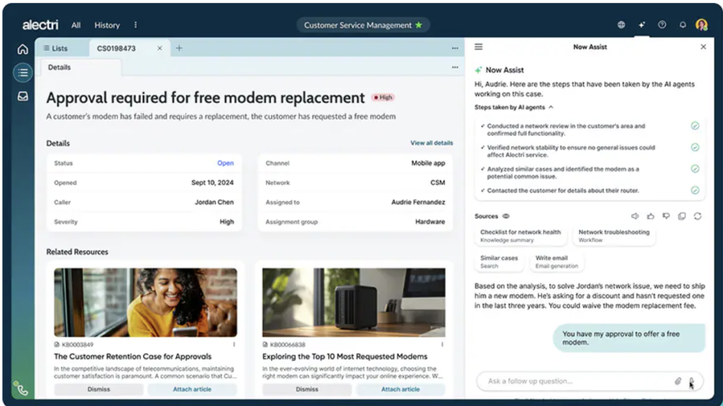Image resolution: width=723 pixels, height=406 pixels.
Task: Open the Inbox icon in left sidebar
Action: [23, 96]
